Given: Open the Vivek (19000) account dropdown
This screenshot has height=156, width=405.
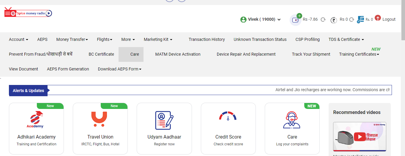Looking at the screenshot, I should (x=264, y=20).
